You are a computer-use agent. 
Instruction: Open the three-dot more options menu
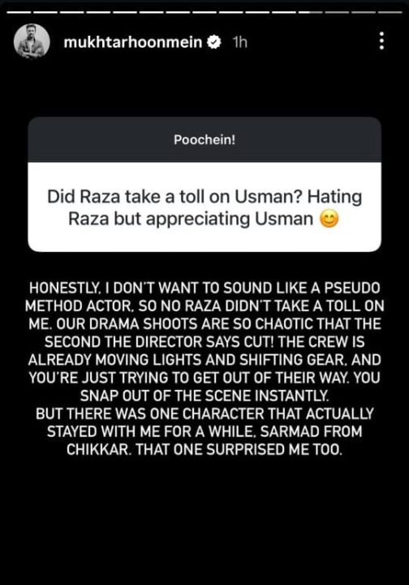point(381,41)
